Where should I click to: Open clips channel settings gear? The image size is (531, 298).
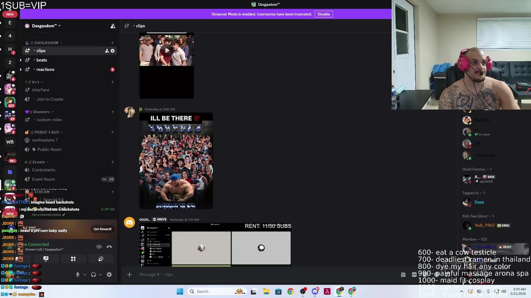click(x=112, y=51)
